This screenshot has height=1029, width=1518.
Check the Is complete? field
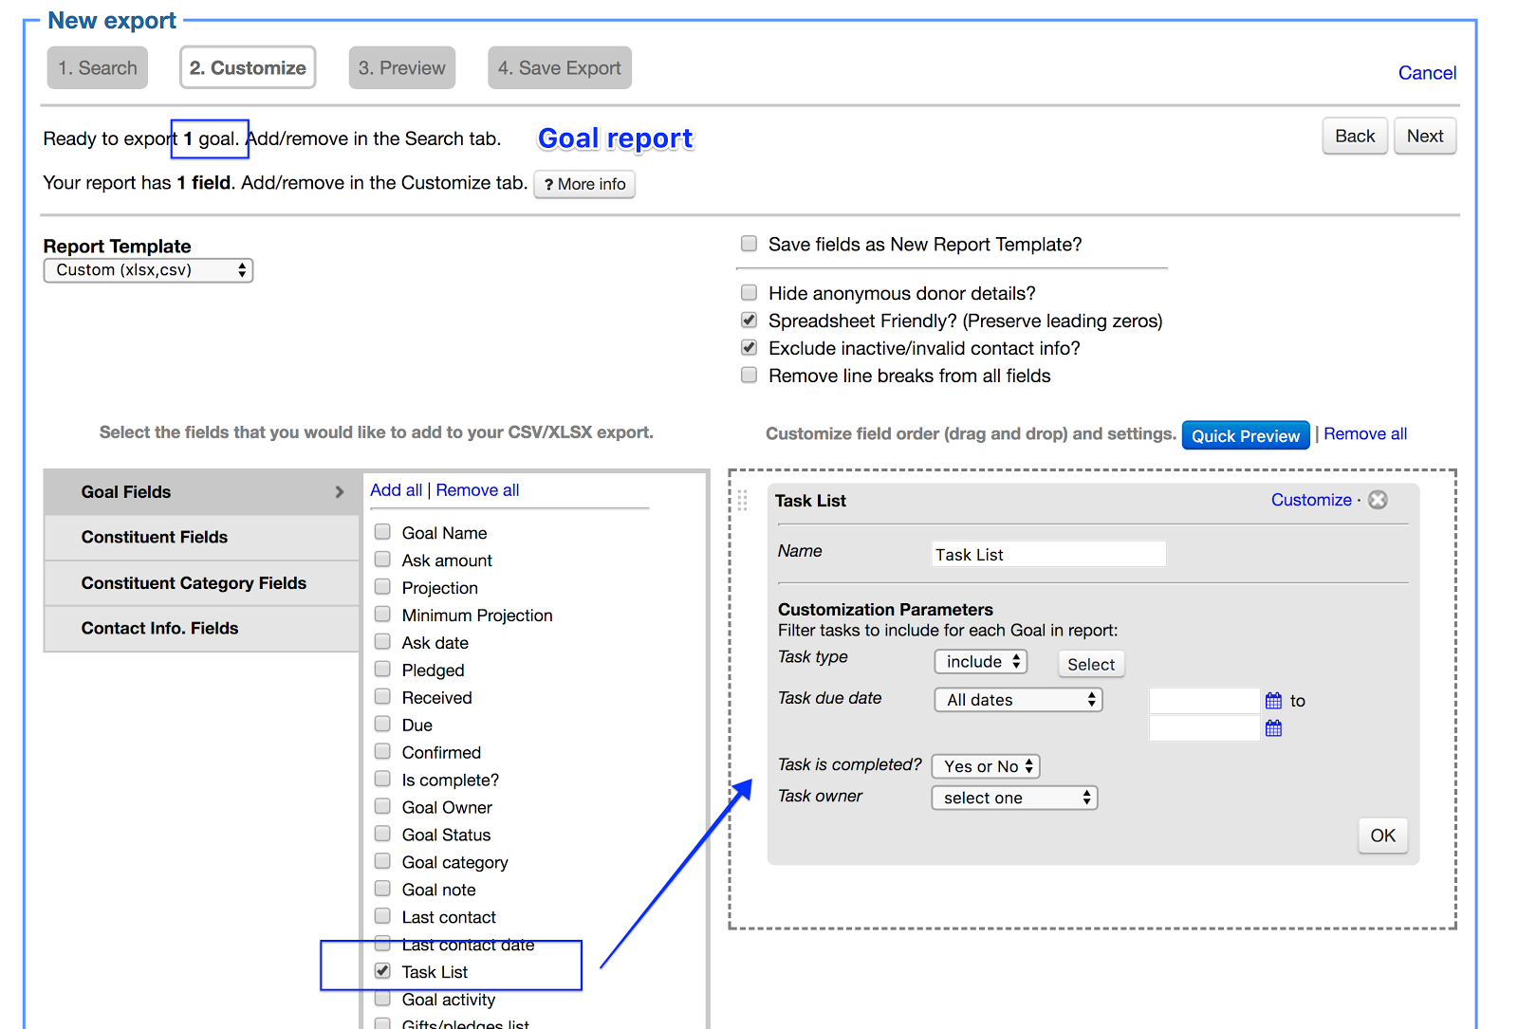pos(382,779)
